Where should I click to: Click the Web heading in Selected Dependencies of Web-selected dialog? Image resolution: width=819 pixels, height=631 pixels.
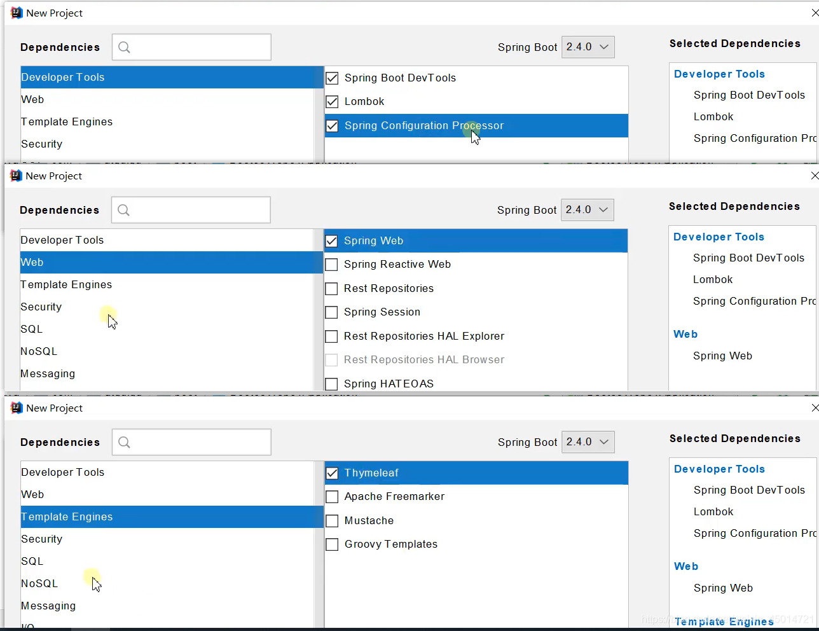685,334
